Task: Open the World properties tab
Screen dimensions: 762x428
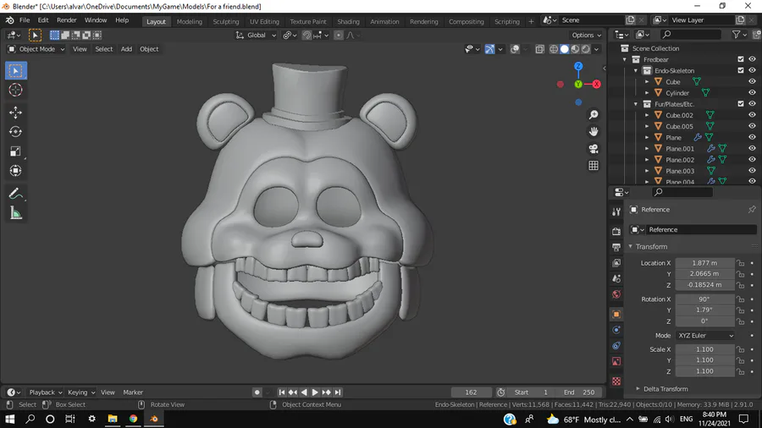Action: [x=616, y=294]
